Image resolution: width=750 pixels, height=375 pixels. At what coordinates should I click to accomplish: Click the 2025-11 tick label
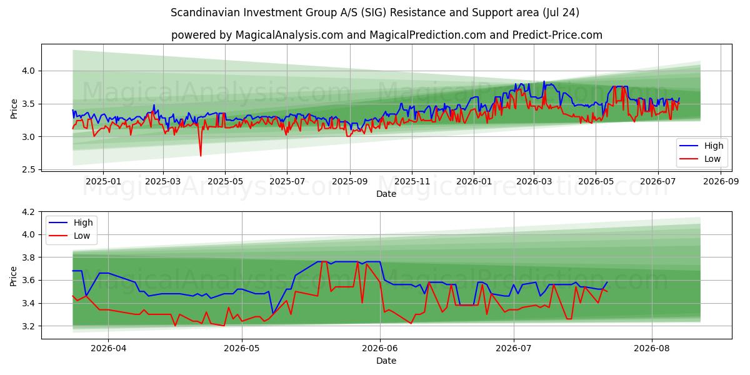coord(412,181)
